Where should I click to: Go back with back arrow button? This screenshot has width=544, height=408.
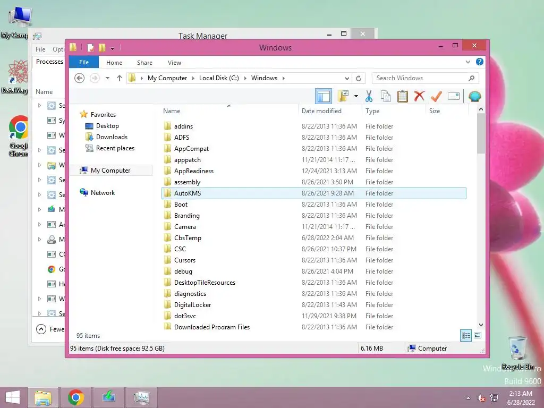80,78
